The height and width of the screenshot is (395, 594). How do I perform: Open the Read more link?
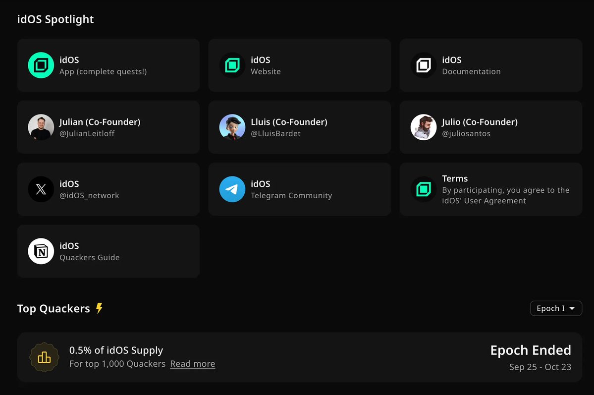click(x=192, y=364)
